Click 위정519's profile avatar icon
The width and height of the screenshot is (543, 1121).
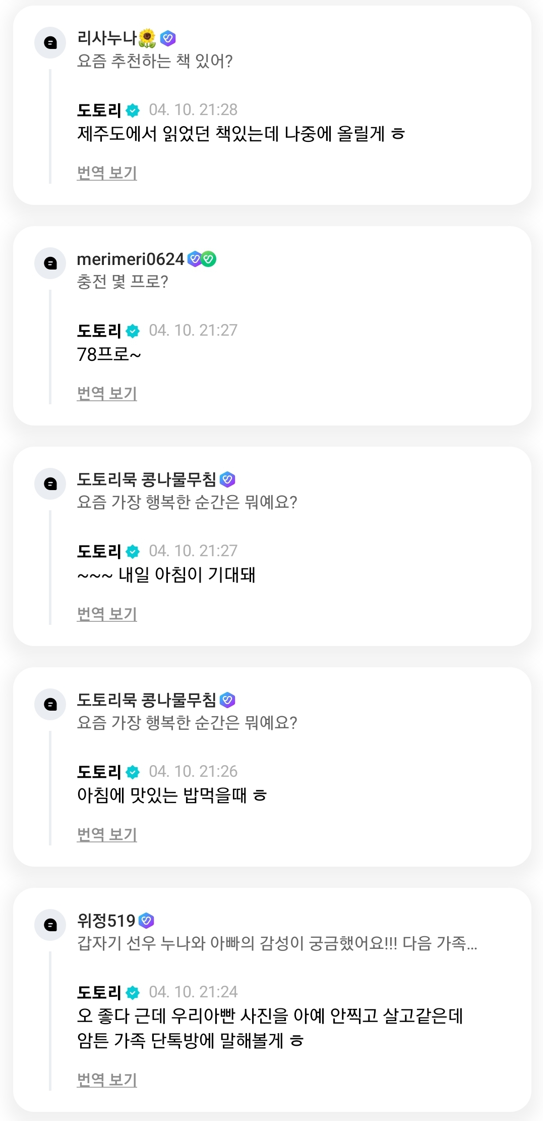(50, 925)
